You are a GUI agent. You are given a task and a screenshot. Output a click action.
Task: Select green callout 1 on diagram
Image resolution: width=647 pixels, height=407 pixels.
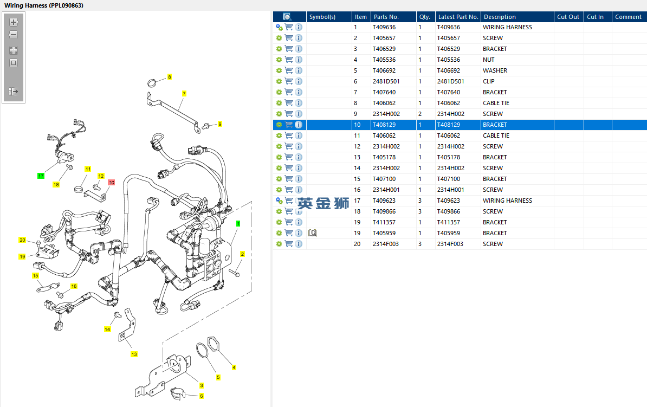coord(238,224)
